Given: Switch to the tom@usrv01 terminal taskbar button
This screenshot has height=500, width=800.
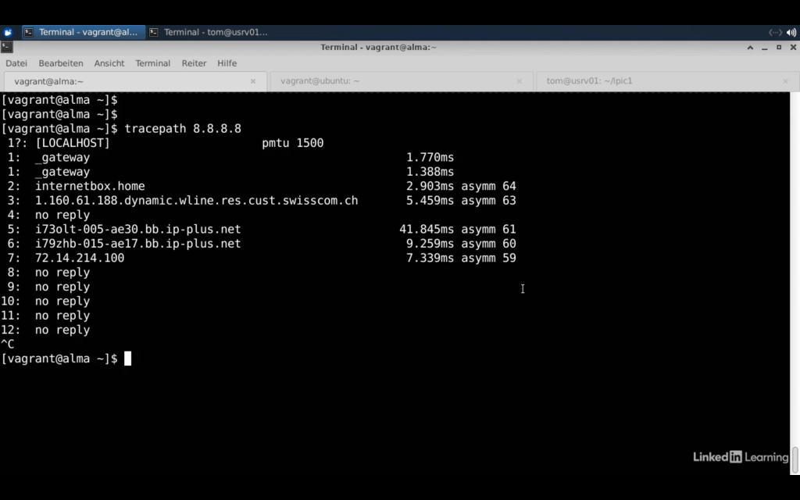Looking at the screenshot, I should [209, 32].
